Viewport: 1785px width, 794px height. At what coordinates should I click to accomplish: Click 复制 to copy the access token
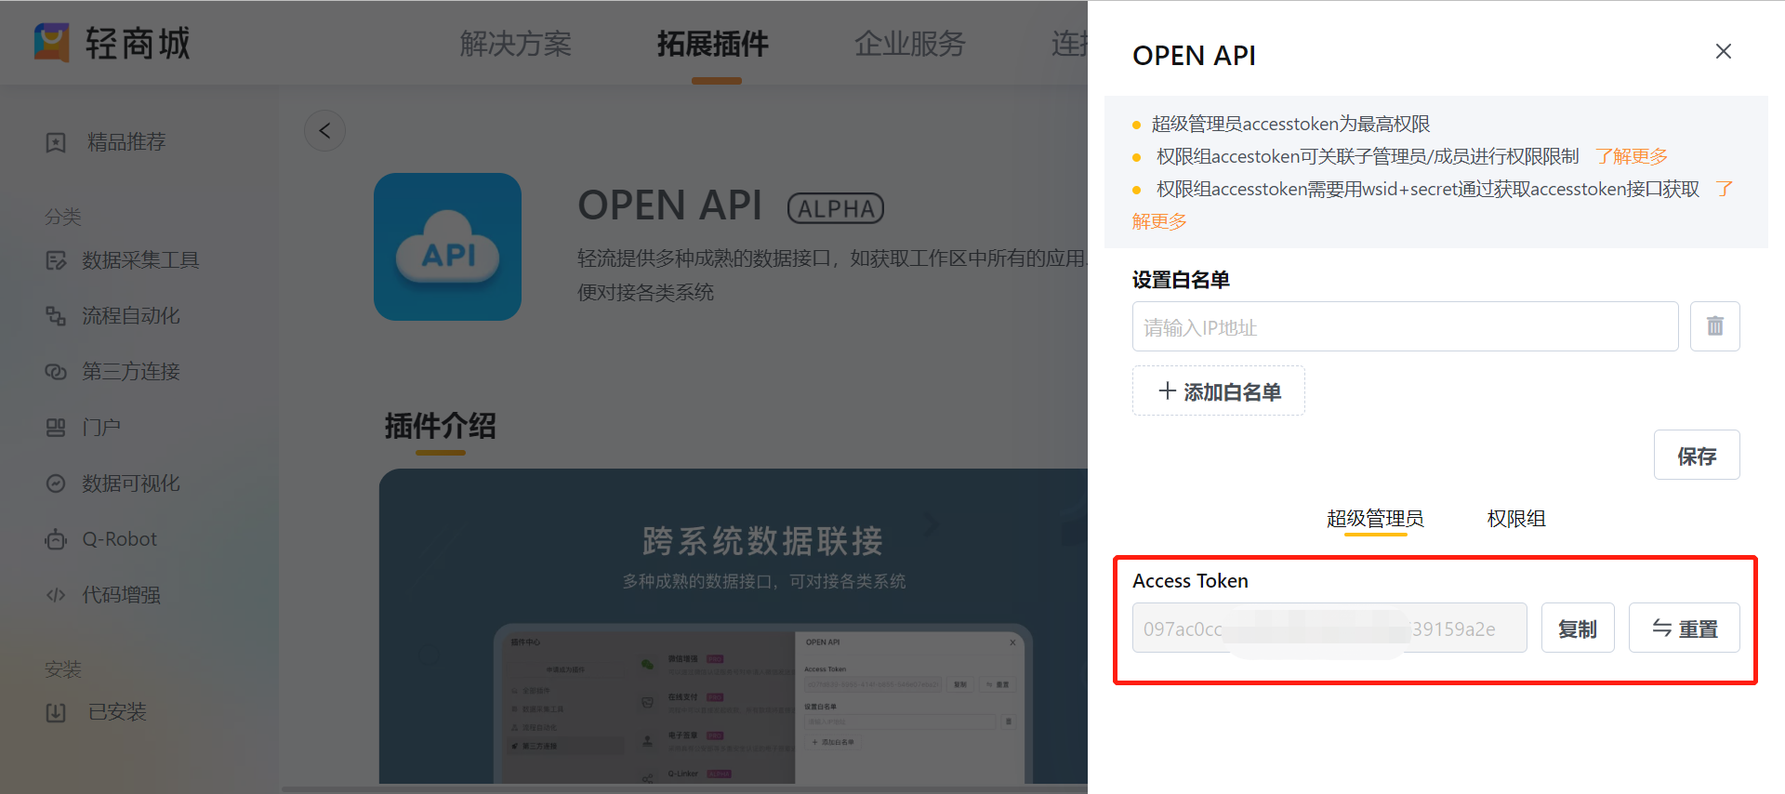point(1577,629)
